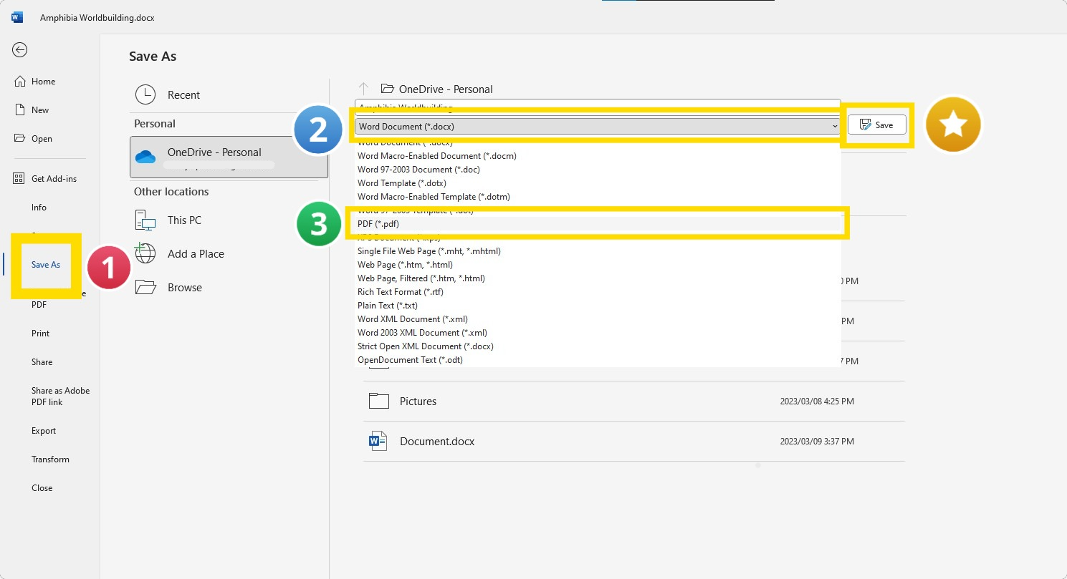
Task: Click the Open folder icon in sidebar
Action: (20, 138)
